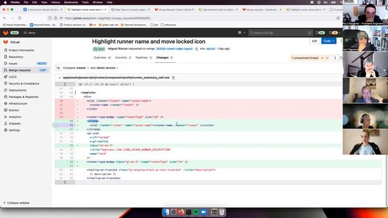Click the Settings gear icon in sidebar

5,130
